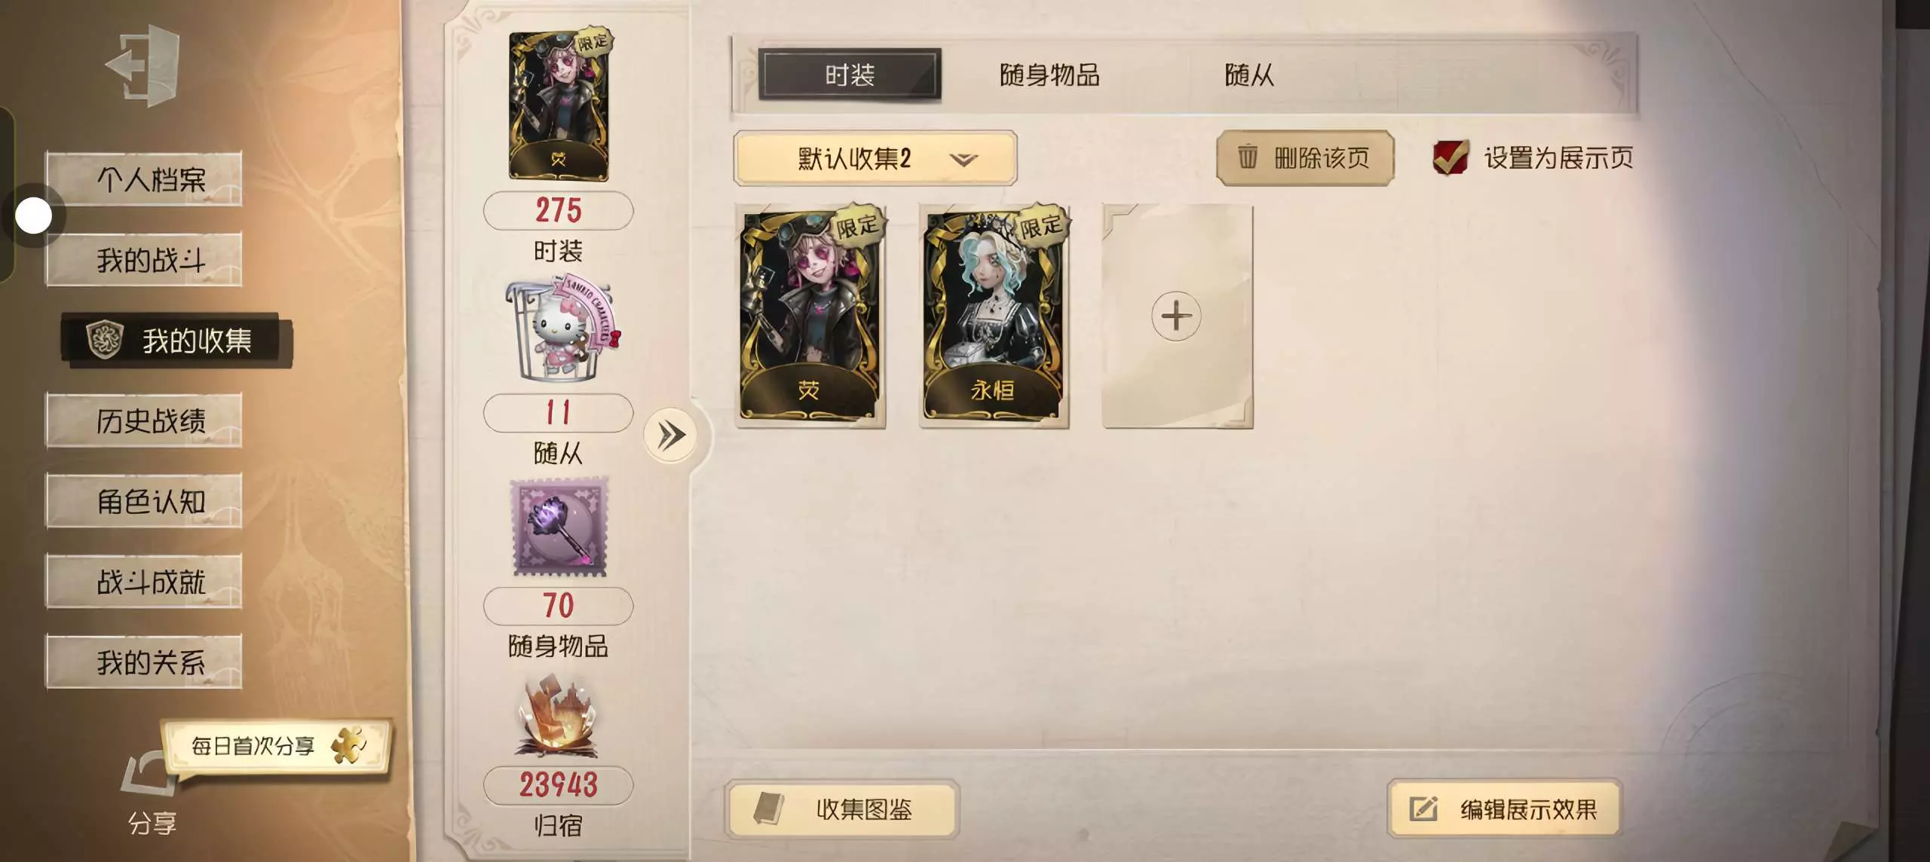Click the trash icon on 删除该页
The height and width of the screenshot is (862, 1930).
[x=1248, y=157]
